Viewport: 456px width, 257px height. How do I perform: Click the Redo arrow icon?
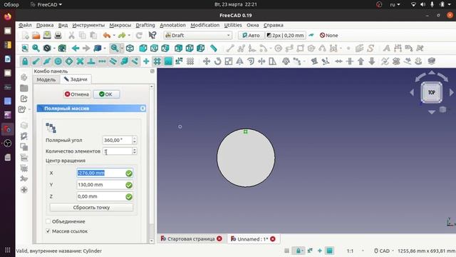tap(122, 36)
